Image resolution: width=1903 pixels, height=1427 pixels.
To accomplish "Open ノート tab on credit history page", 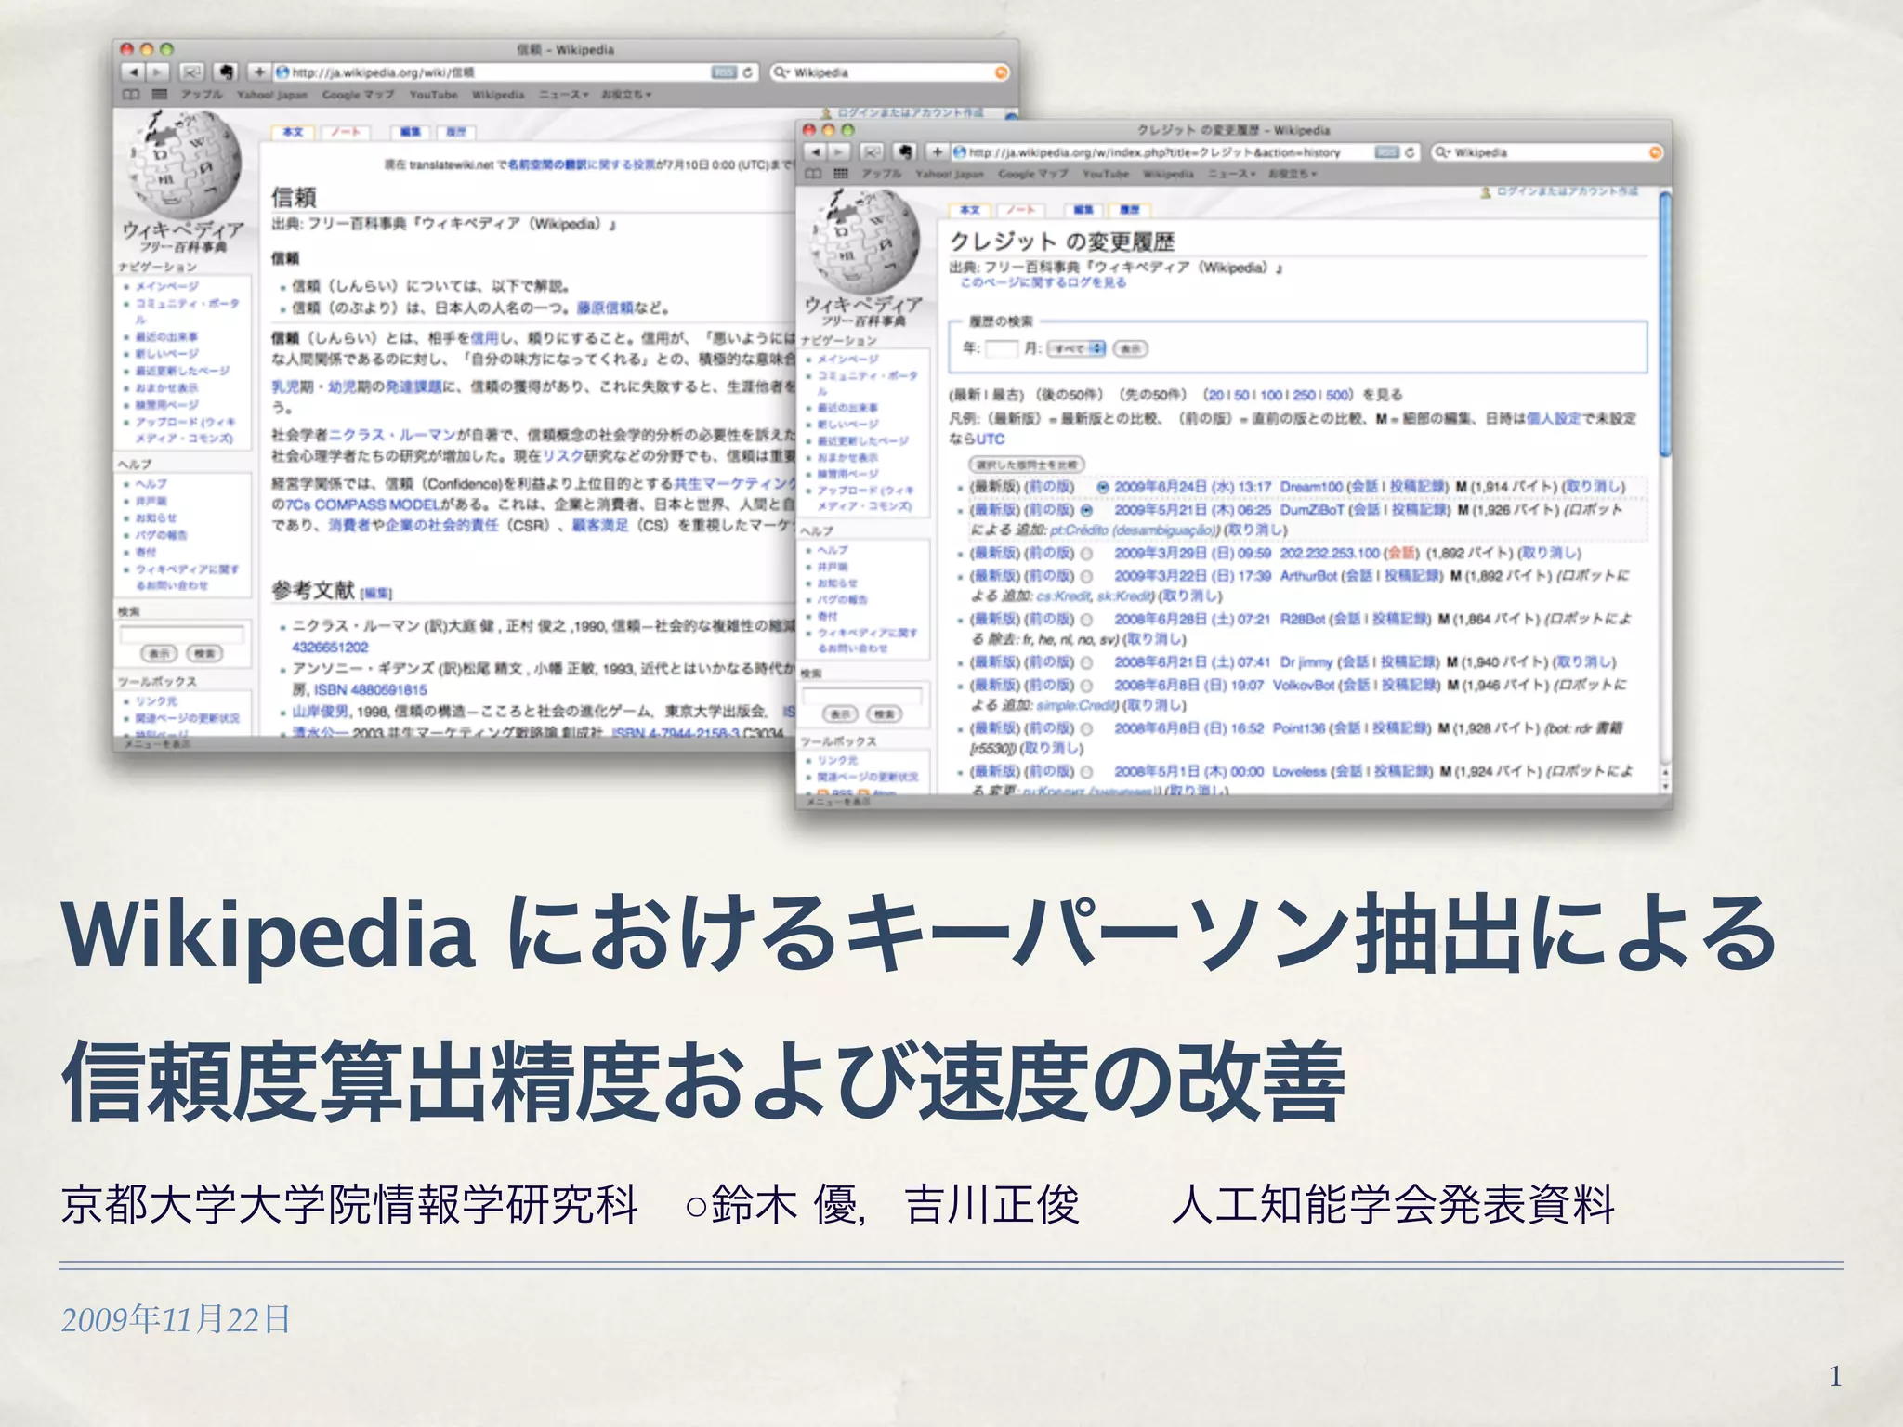I will [1020, 210].
